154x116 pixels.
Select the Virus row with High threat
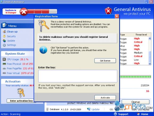click(x=134, y=46)
